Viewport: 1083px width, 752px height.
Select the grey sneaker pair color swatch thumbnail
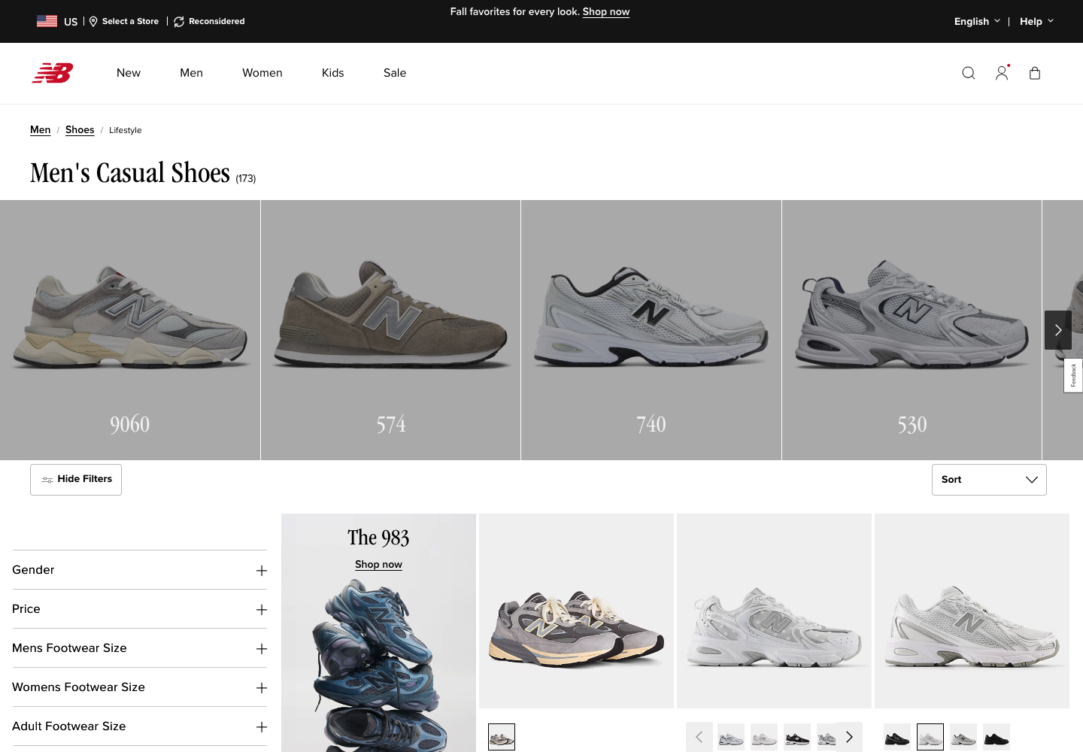coord(502,737)
